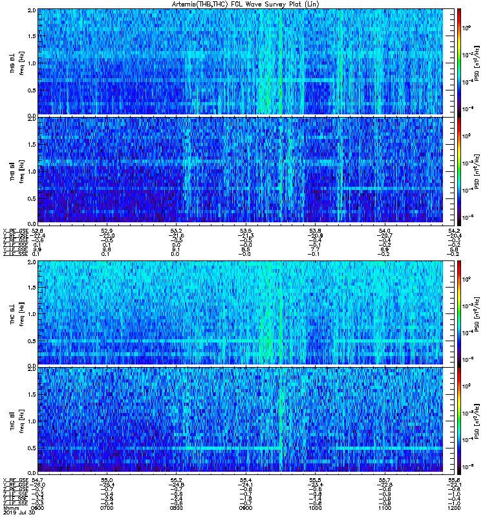This screenshot has width=485, height=517.
Task: Click the 1100 time tick label
Action: click(385, 508)
